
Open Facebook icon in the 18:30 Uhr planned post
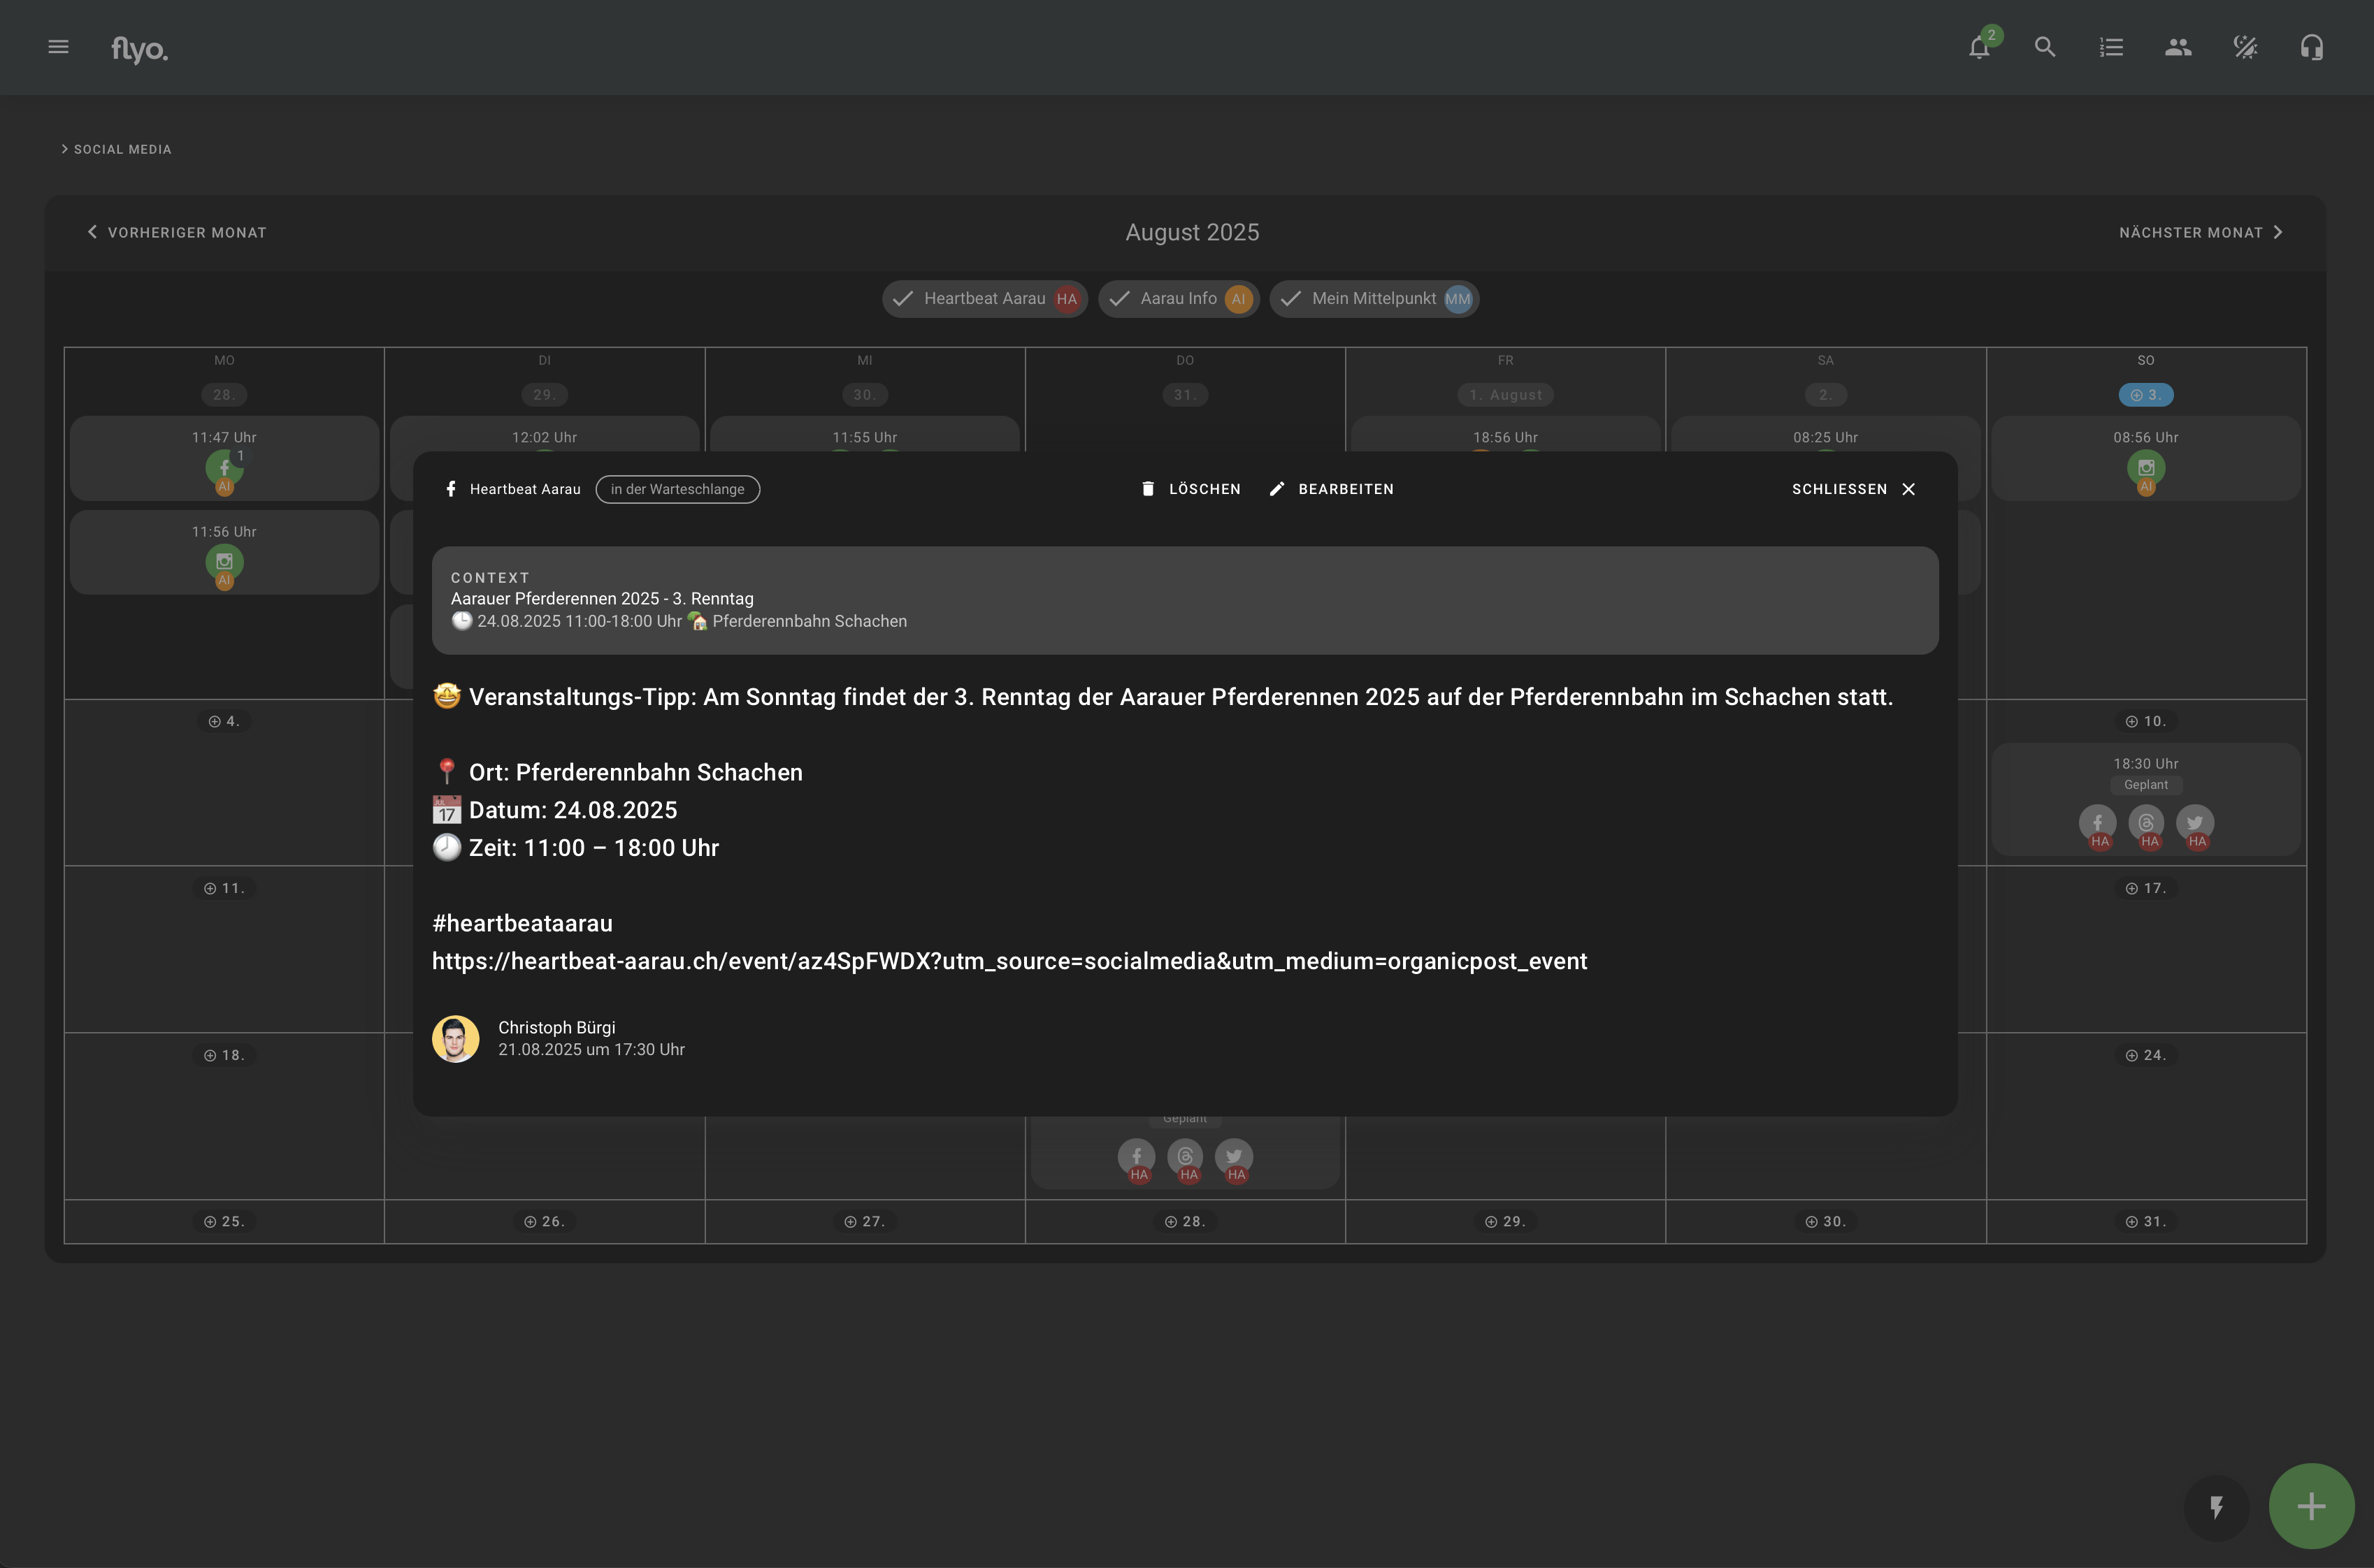[2098, 823]
